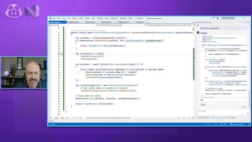252x142 pixels.
Task: Open the Extensions menu
Action: pos(114,19)
